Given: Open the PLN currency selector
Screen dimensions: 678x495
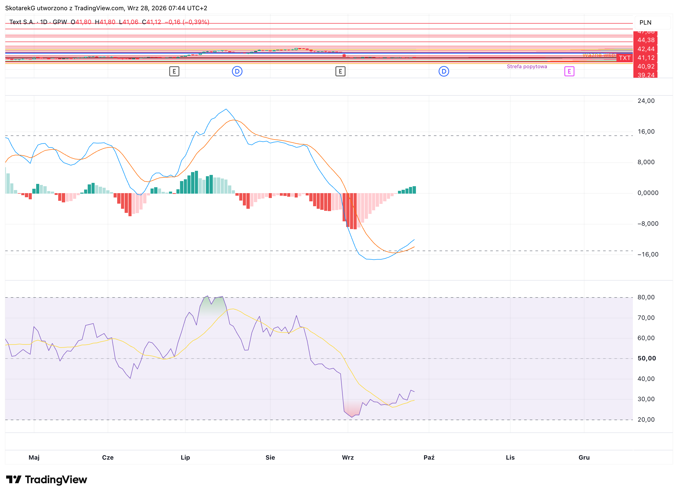Looking at the screenshot, I should (x=652, y=23).
